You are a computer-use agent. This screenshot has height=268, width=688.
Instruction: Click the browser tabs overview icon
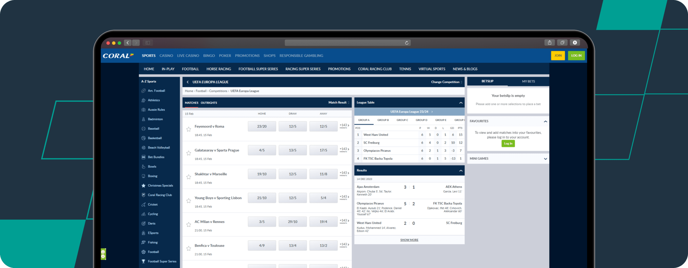click(562, 43)
